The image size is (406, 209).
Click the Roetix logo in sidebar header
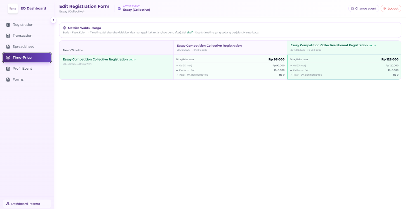(x=13, y=9)
